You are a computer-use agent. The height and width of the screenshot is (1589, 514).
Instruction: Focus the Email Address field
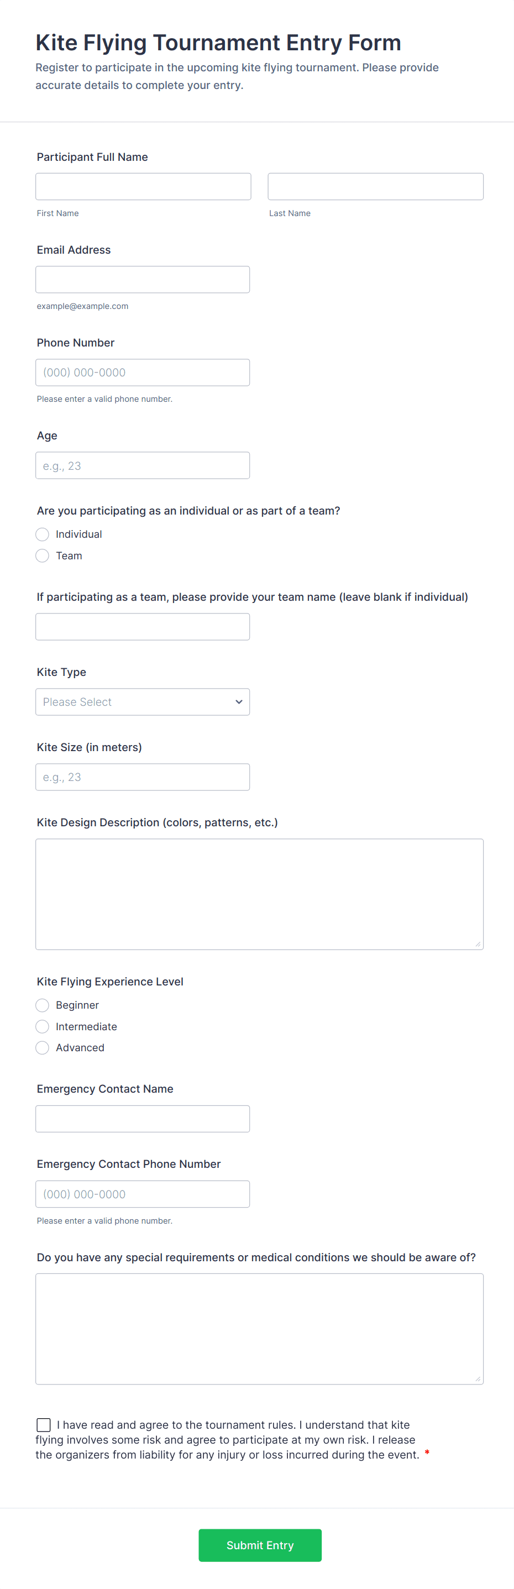click(143, 280)
